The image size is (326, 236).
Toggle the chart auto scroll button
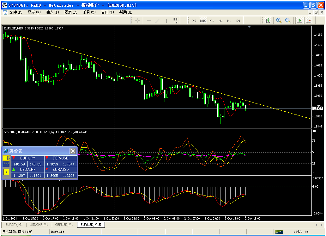click(x=299, y=21)
